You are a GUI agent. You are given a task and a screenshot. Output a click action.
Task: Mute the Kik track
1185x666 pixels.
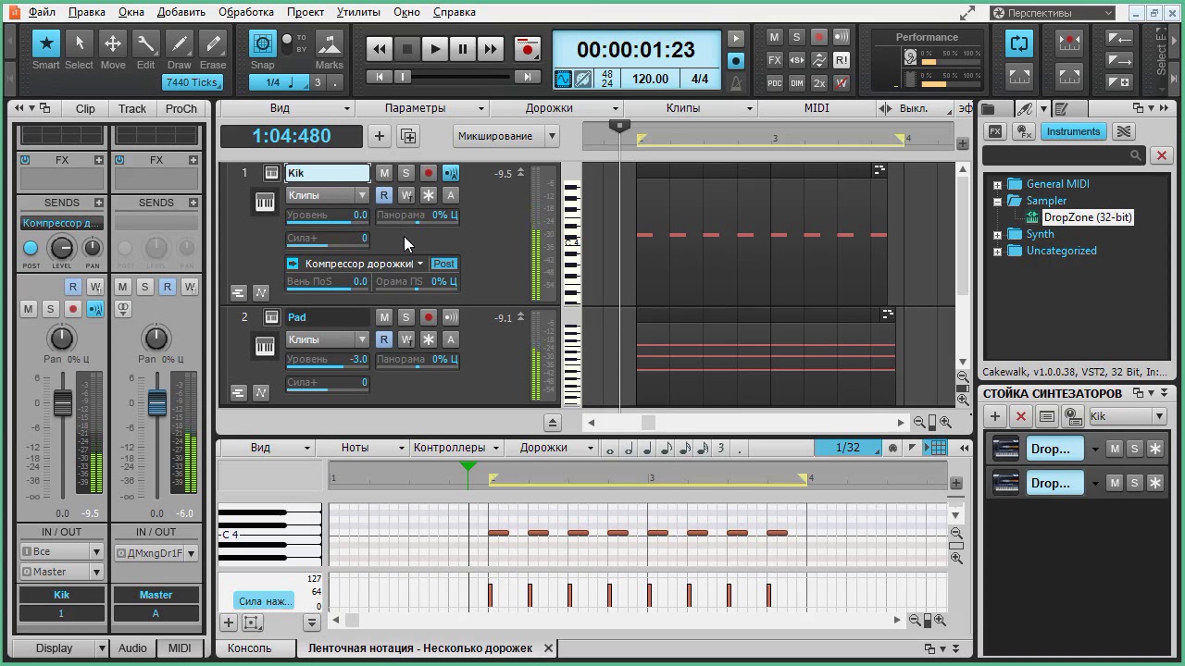coord(384,173)
